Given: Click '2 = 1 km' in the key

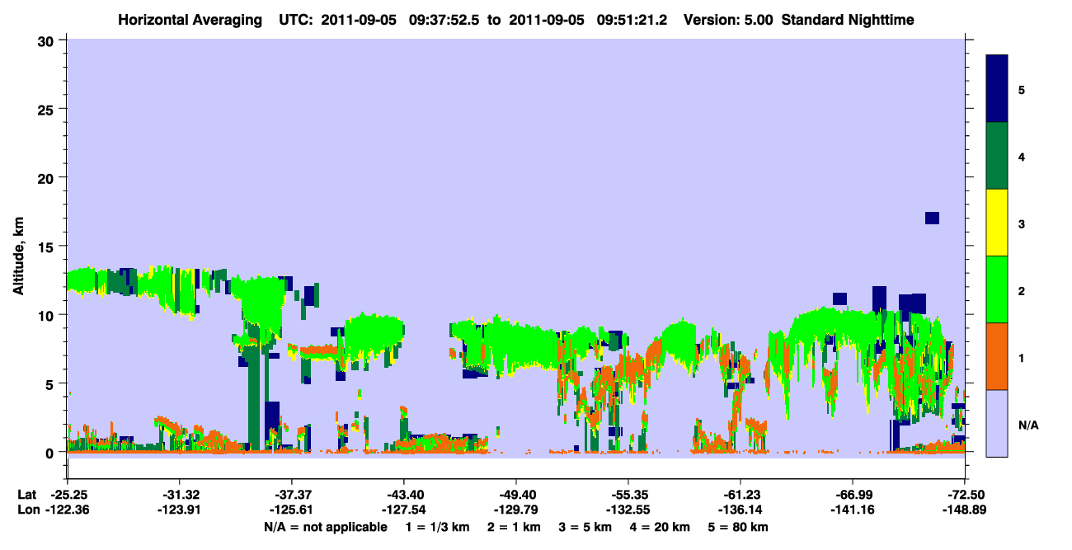Looking at the screenshot, I should [515, 527].
